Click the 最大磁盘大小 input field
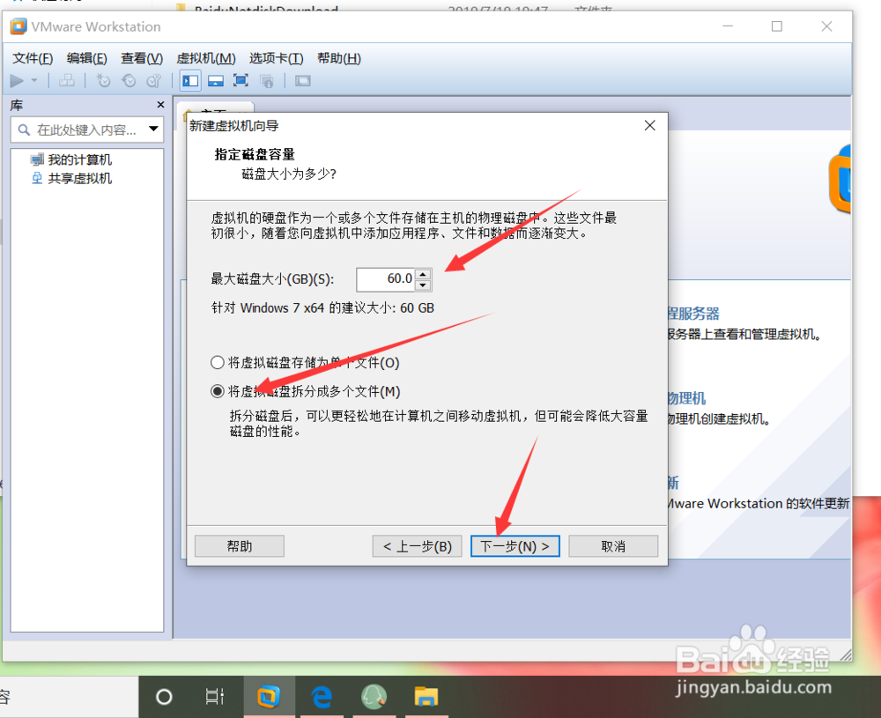The width and height of the screenshot is (881, 718). [385, 279]
